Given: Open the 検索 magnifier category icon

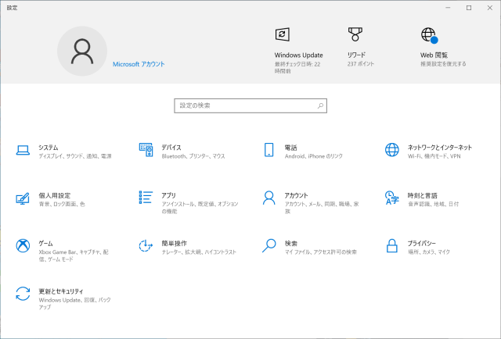Looking at the screenshot, I should pyautogui.click(x=269, y=245).
